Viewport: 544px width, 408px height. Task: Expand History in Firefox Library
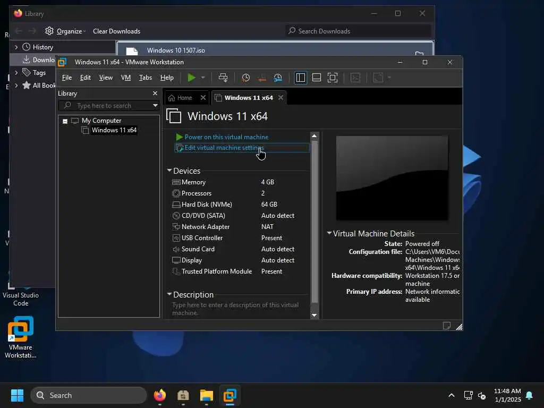[16, 47]
